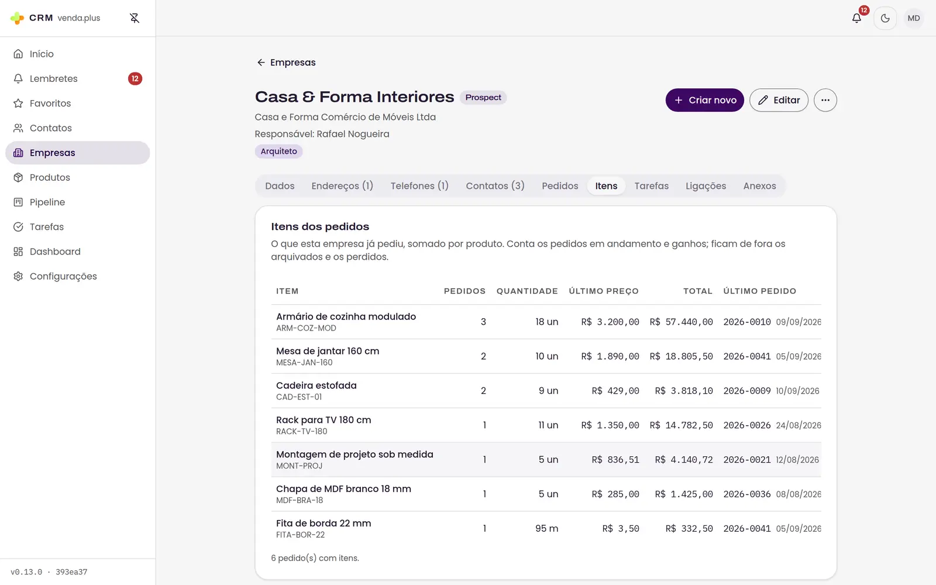936x585 pixels.
Task: Switch to the Telefones (1) tab
Action: point(419,186)
